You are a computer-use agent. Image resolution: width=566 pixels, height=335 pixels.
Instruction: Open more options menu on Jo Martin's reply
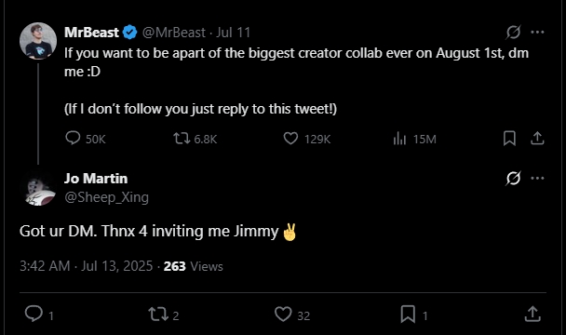[x=537, y=178]
